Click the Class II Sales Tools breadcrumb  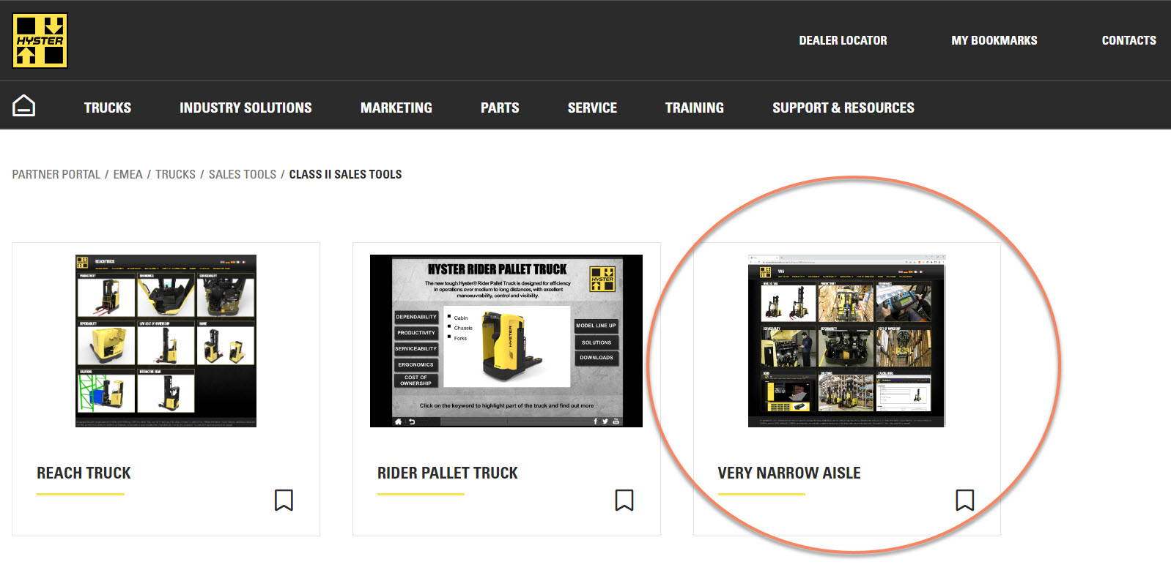pyautogui.click(x=345, y=174)
